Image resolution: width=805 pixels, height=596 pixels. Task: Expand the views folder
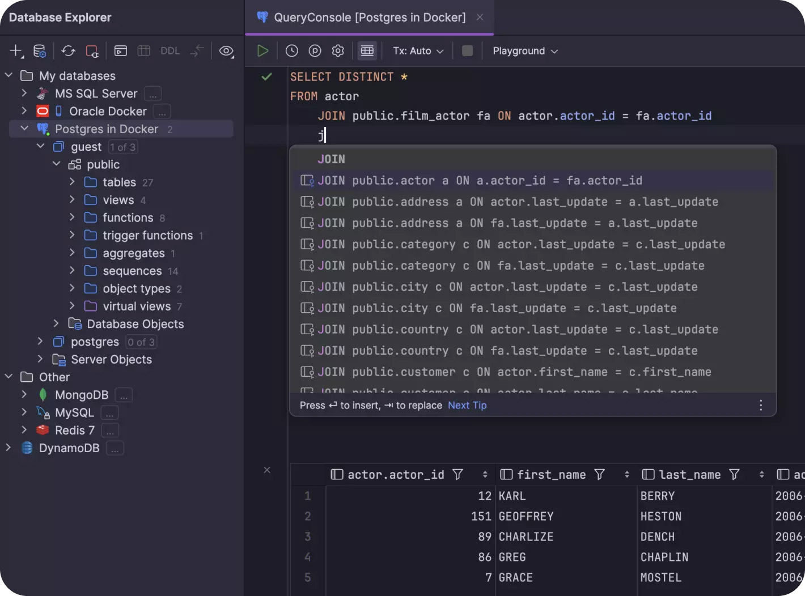(x=72, y=199)
